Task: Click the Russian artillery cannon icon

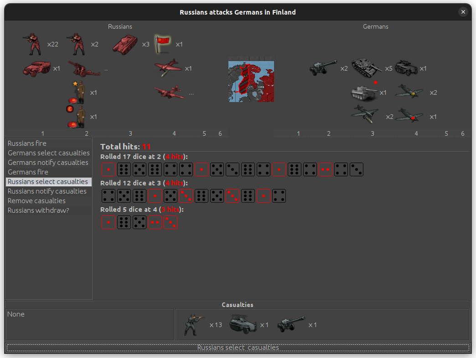Action: tap(84, 68)
